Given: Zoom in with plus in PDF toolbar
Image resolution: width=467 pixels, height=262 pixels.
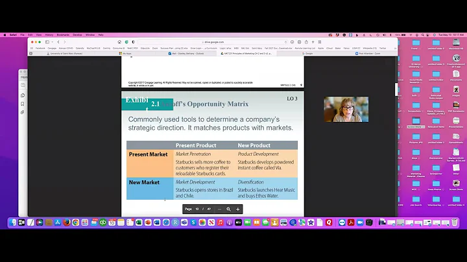Looking at the screenshot, I should [237, 209].
